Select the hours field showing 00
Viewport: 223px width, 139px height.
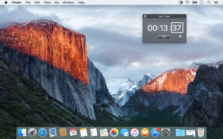click(152, 28)
